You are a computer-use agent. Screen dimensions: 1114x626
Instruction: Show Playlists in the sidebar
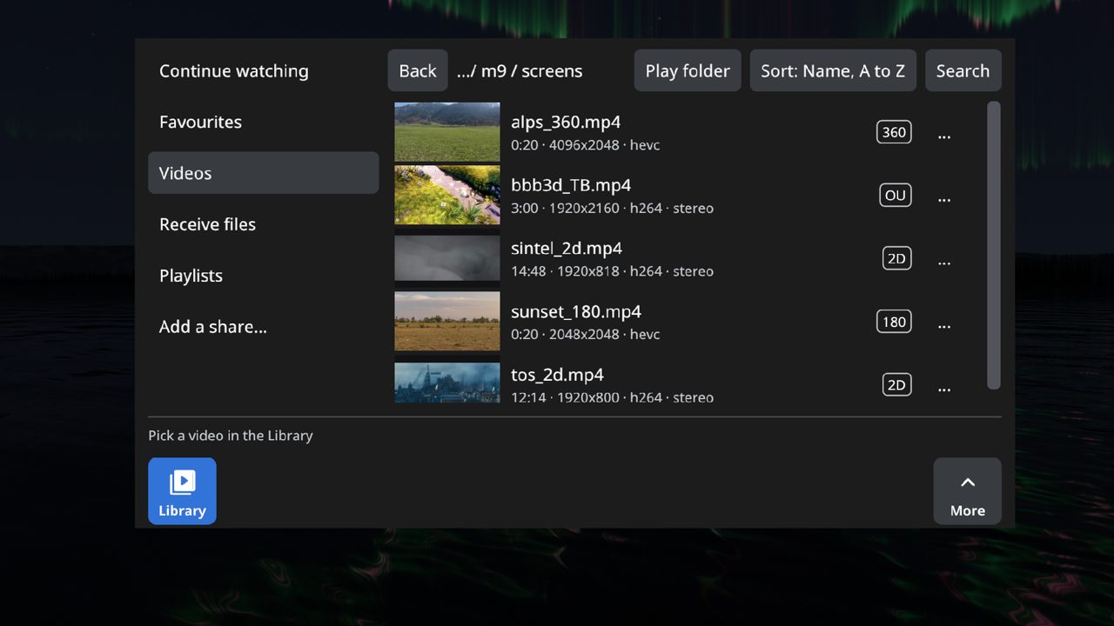[x=263, y=276]
